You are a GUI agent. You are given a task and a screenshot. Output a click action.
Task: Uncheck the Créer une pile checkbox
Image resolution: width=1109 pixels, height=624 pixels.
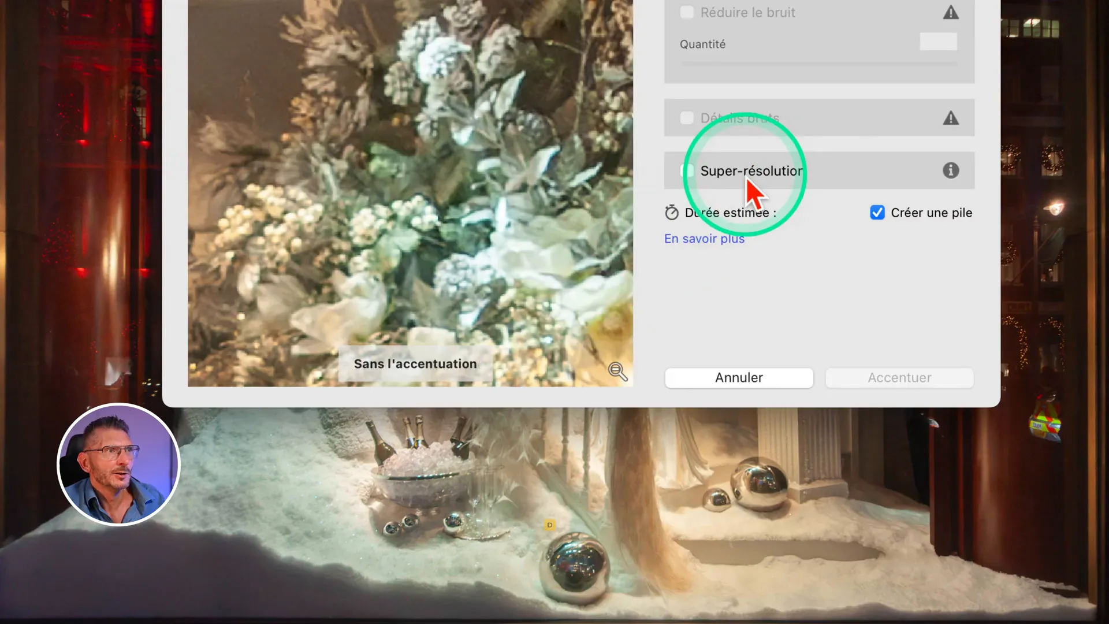(x=877, y=213)
